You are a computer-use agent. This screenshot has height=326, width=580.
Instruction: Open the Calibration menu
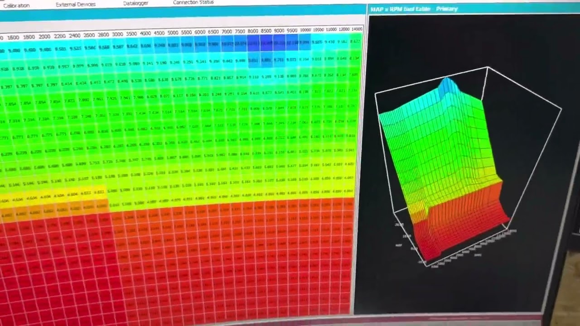16,5
